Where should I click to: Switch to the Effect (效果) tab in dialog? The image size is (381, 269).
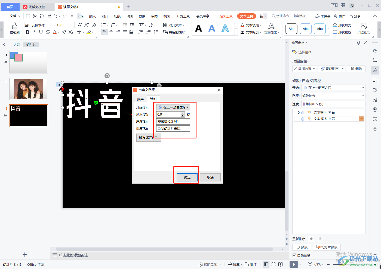tap(140, 99)
